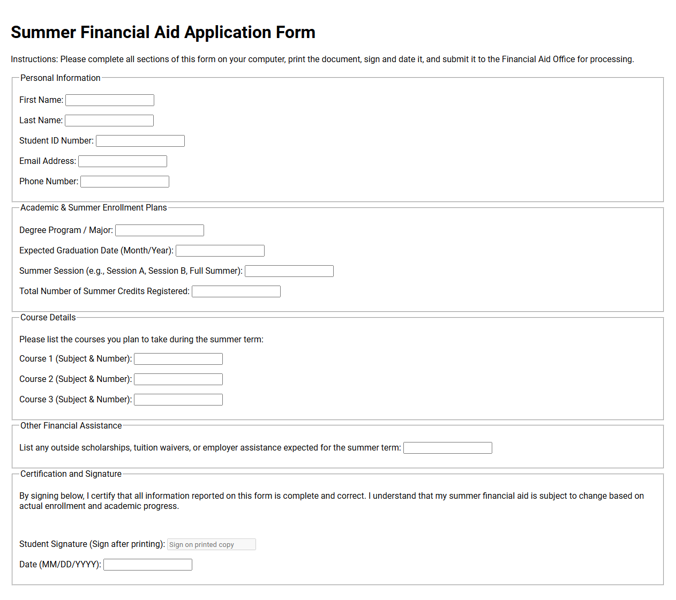Viewport: 676px width, 600px height.
Task: Click the 'Email Address:' label
Action: pos(48,161)
